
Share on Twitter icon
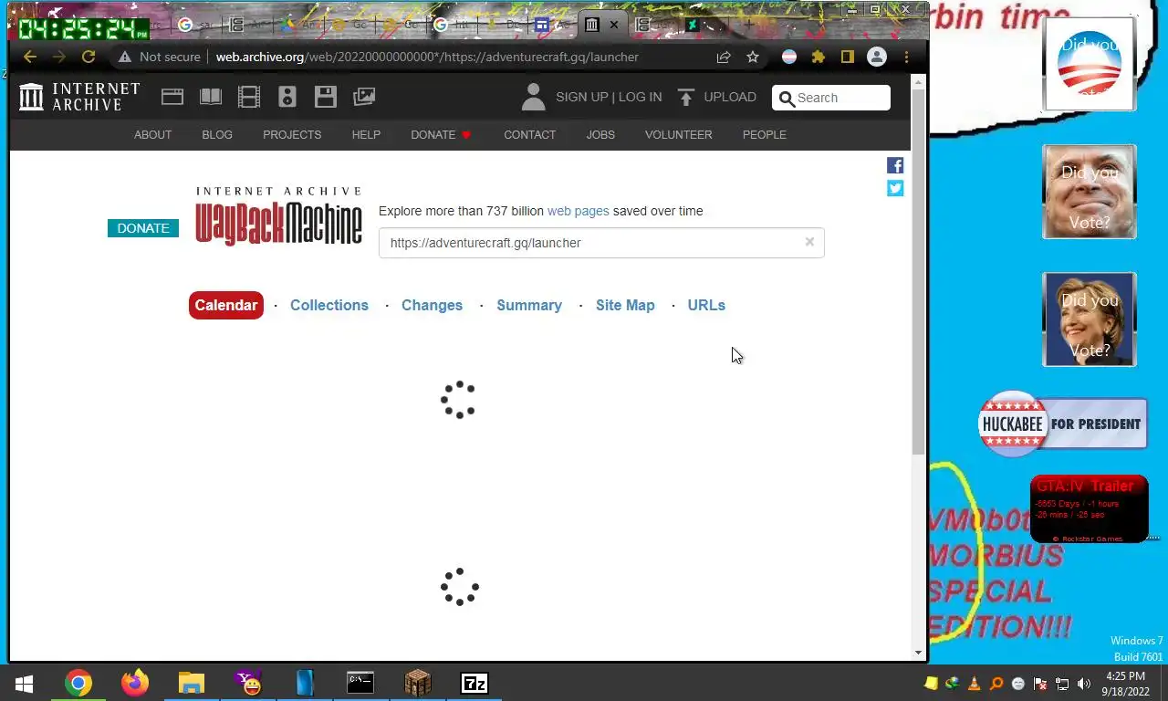point(895,188)
